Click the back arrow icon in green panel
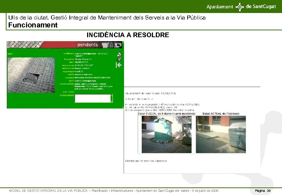 click(119, 65)
